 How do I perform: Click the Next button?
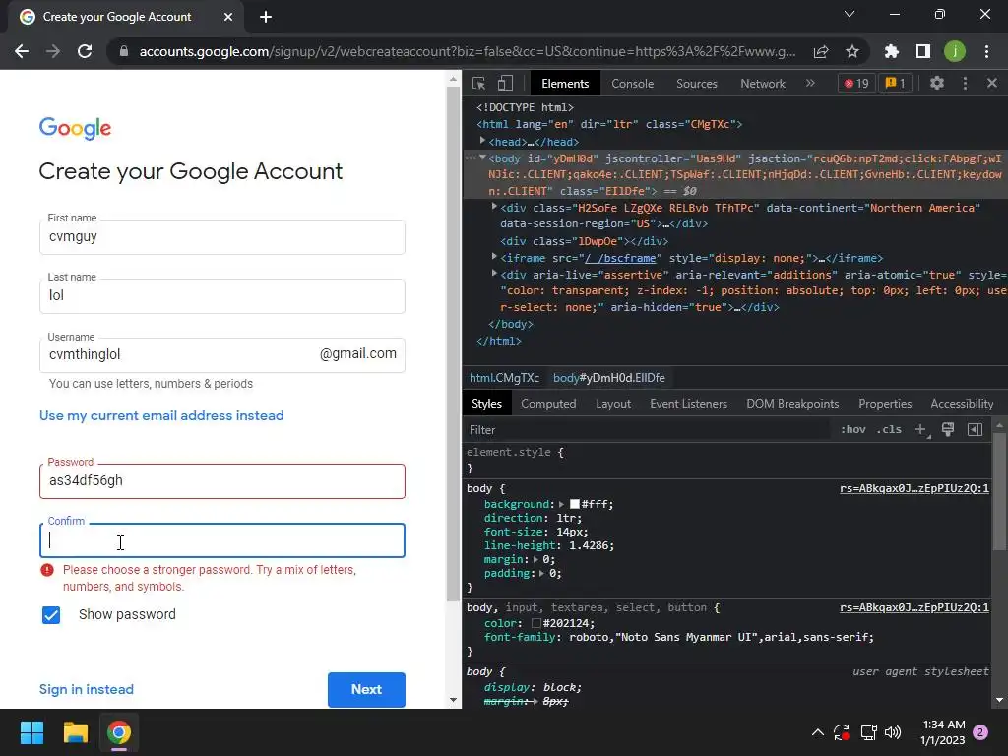point(366,690)
